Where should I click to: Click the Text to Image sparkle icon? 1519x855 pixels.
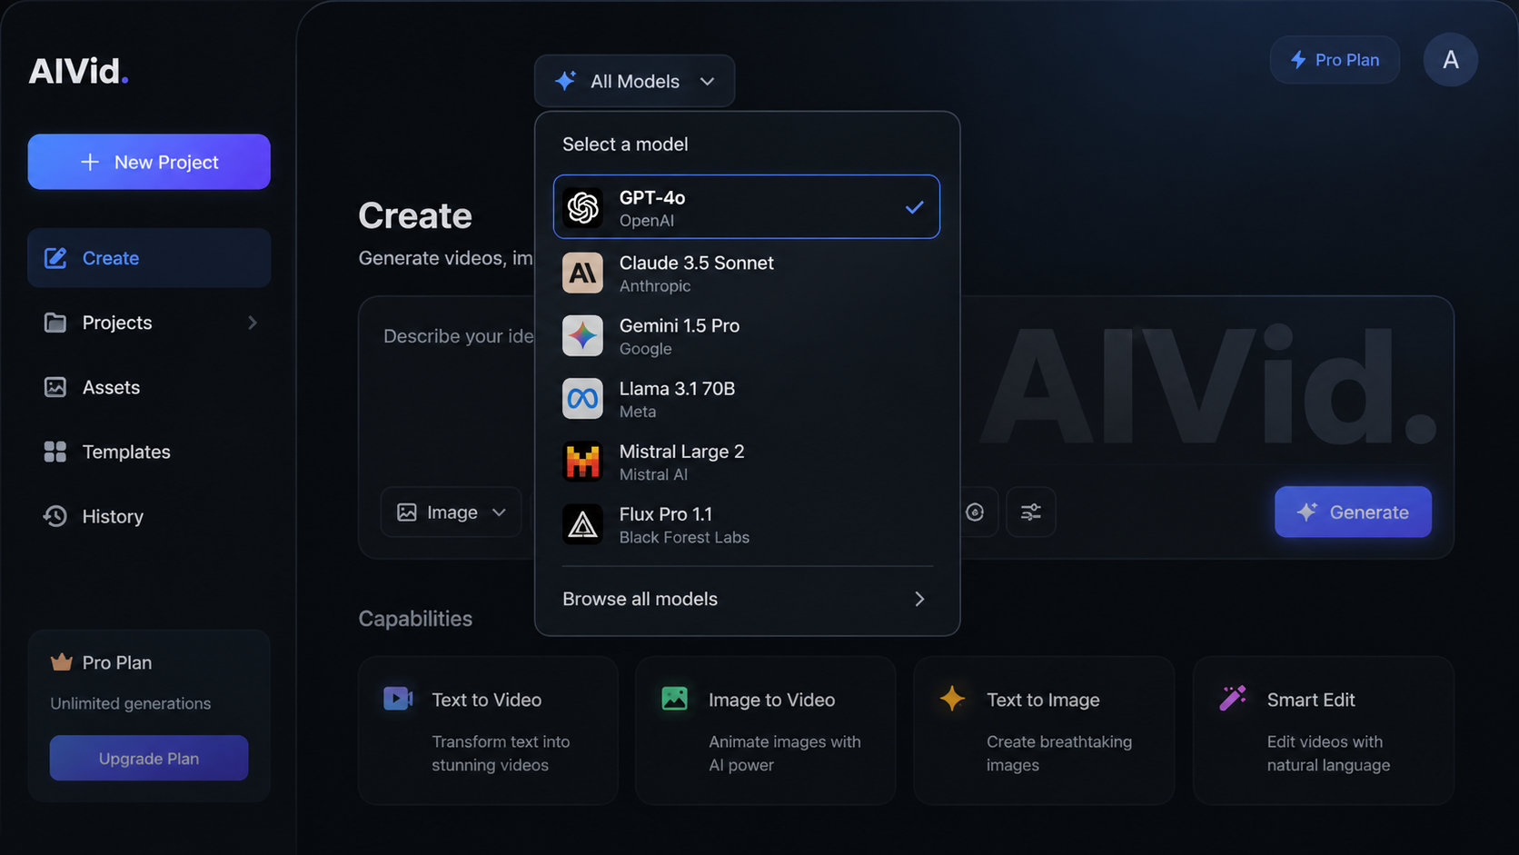click(952, 698)
